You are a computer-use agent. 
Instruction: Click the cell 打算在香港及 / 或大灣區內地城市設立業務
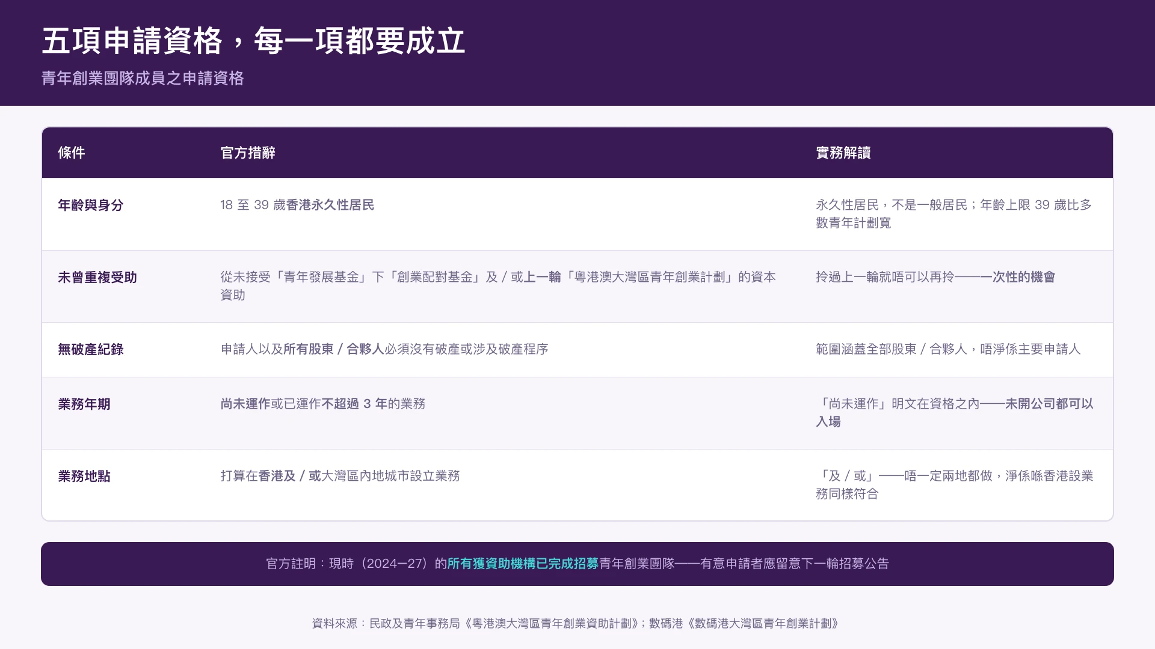(x=340, y=476)
